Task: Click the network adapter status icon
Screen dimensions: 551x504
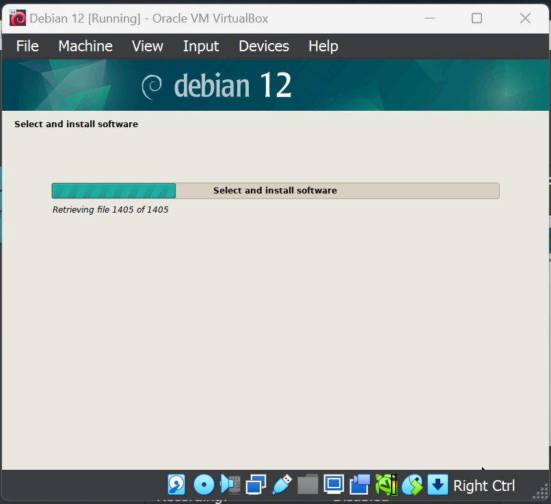Action: point(256,485)
